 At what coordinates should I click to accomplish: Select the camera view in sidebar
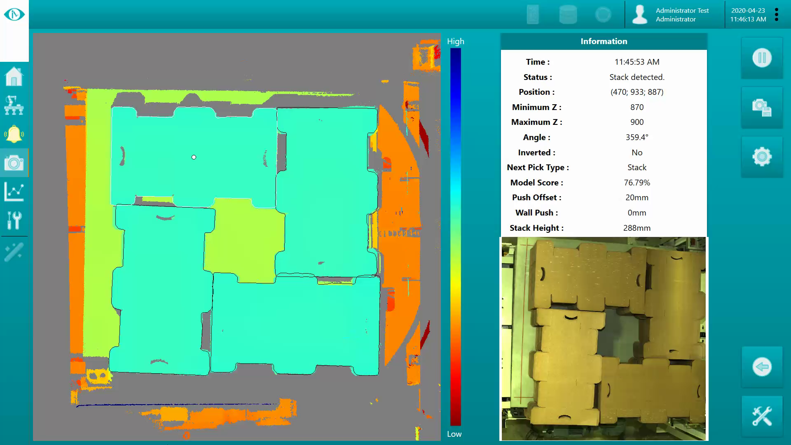pos(14,163)
